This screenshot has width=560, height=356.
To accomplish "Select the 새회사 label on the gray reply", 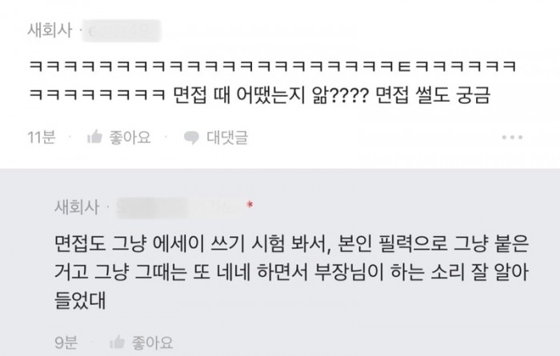I will tap(77, 206).
